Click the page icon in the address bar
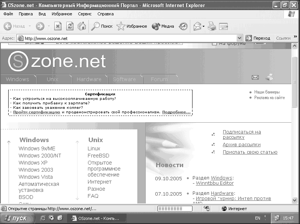This screenshot has width=300, height=224. point(20,39)
